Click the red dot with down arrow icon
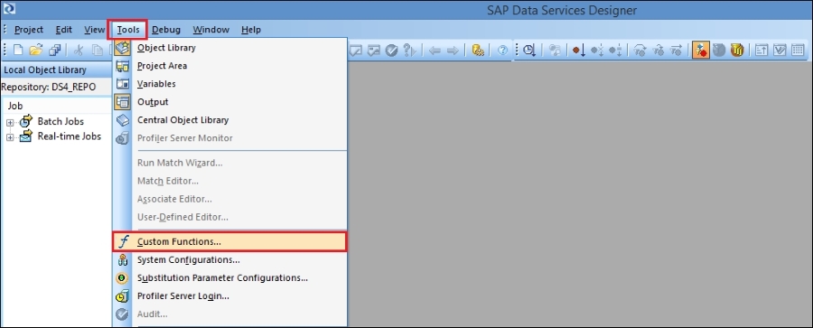The height and width of the screenshot is (328, 813). pos(579,50)
